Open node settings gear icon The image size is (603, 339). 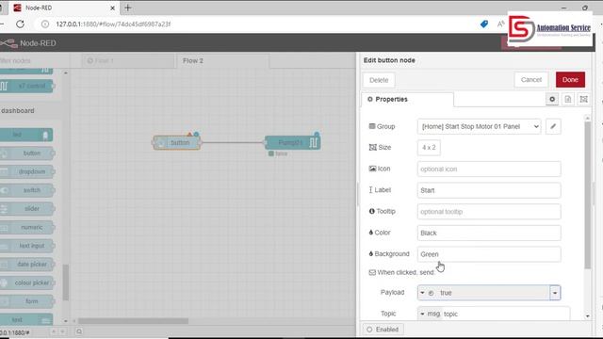point(552,99)
